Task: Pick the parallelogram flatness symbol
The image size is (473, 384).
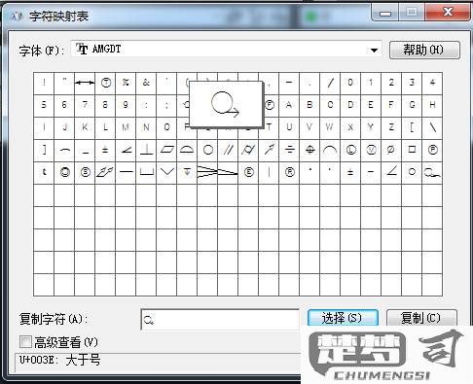Action: 166,150
